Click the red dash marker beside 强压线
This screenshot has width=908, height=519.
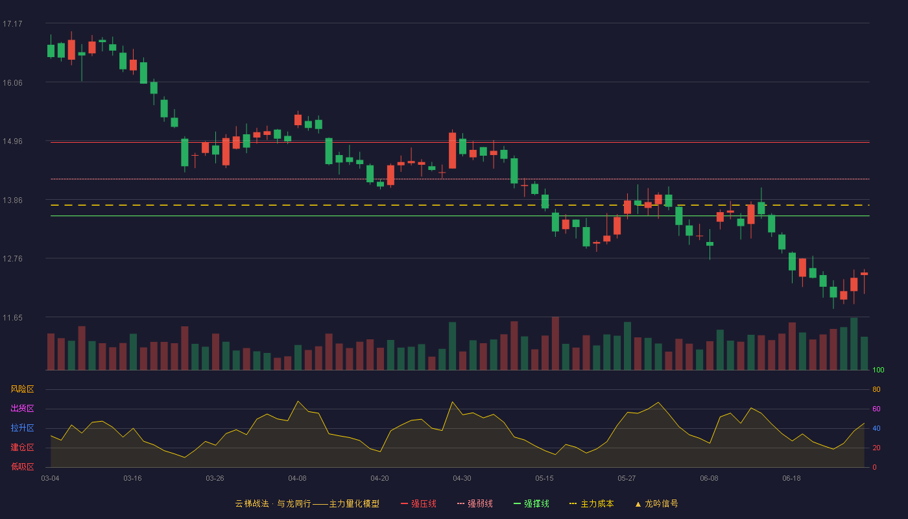(x=404, y=503)
